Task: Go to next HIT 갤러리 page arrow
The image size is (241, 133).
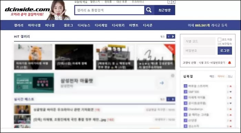Action: pyautogui.click(x=173, y=36)
